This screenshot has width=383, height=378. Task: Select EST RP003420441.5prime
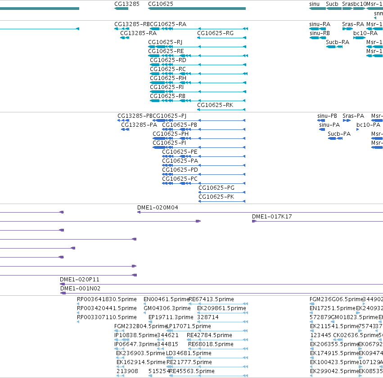coord(107,308)
